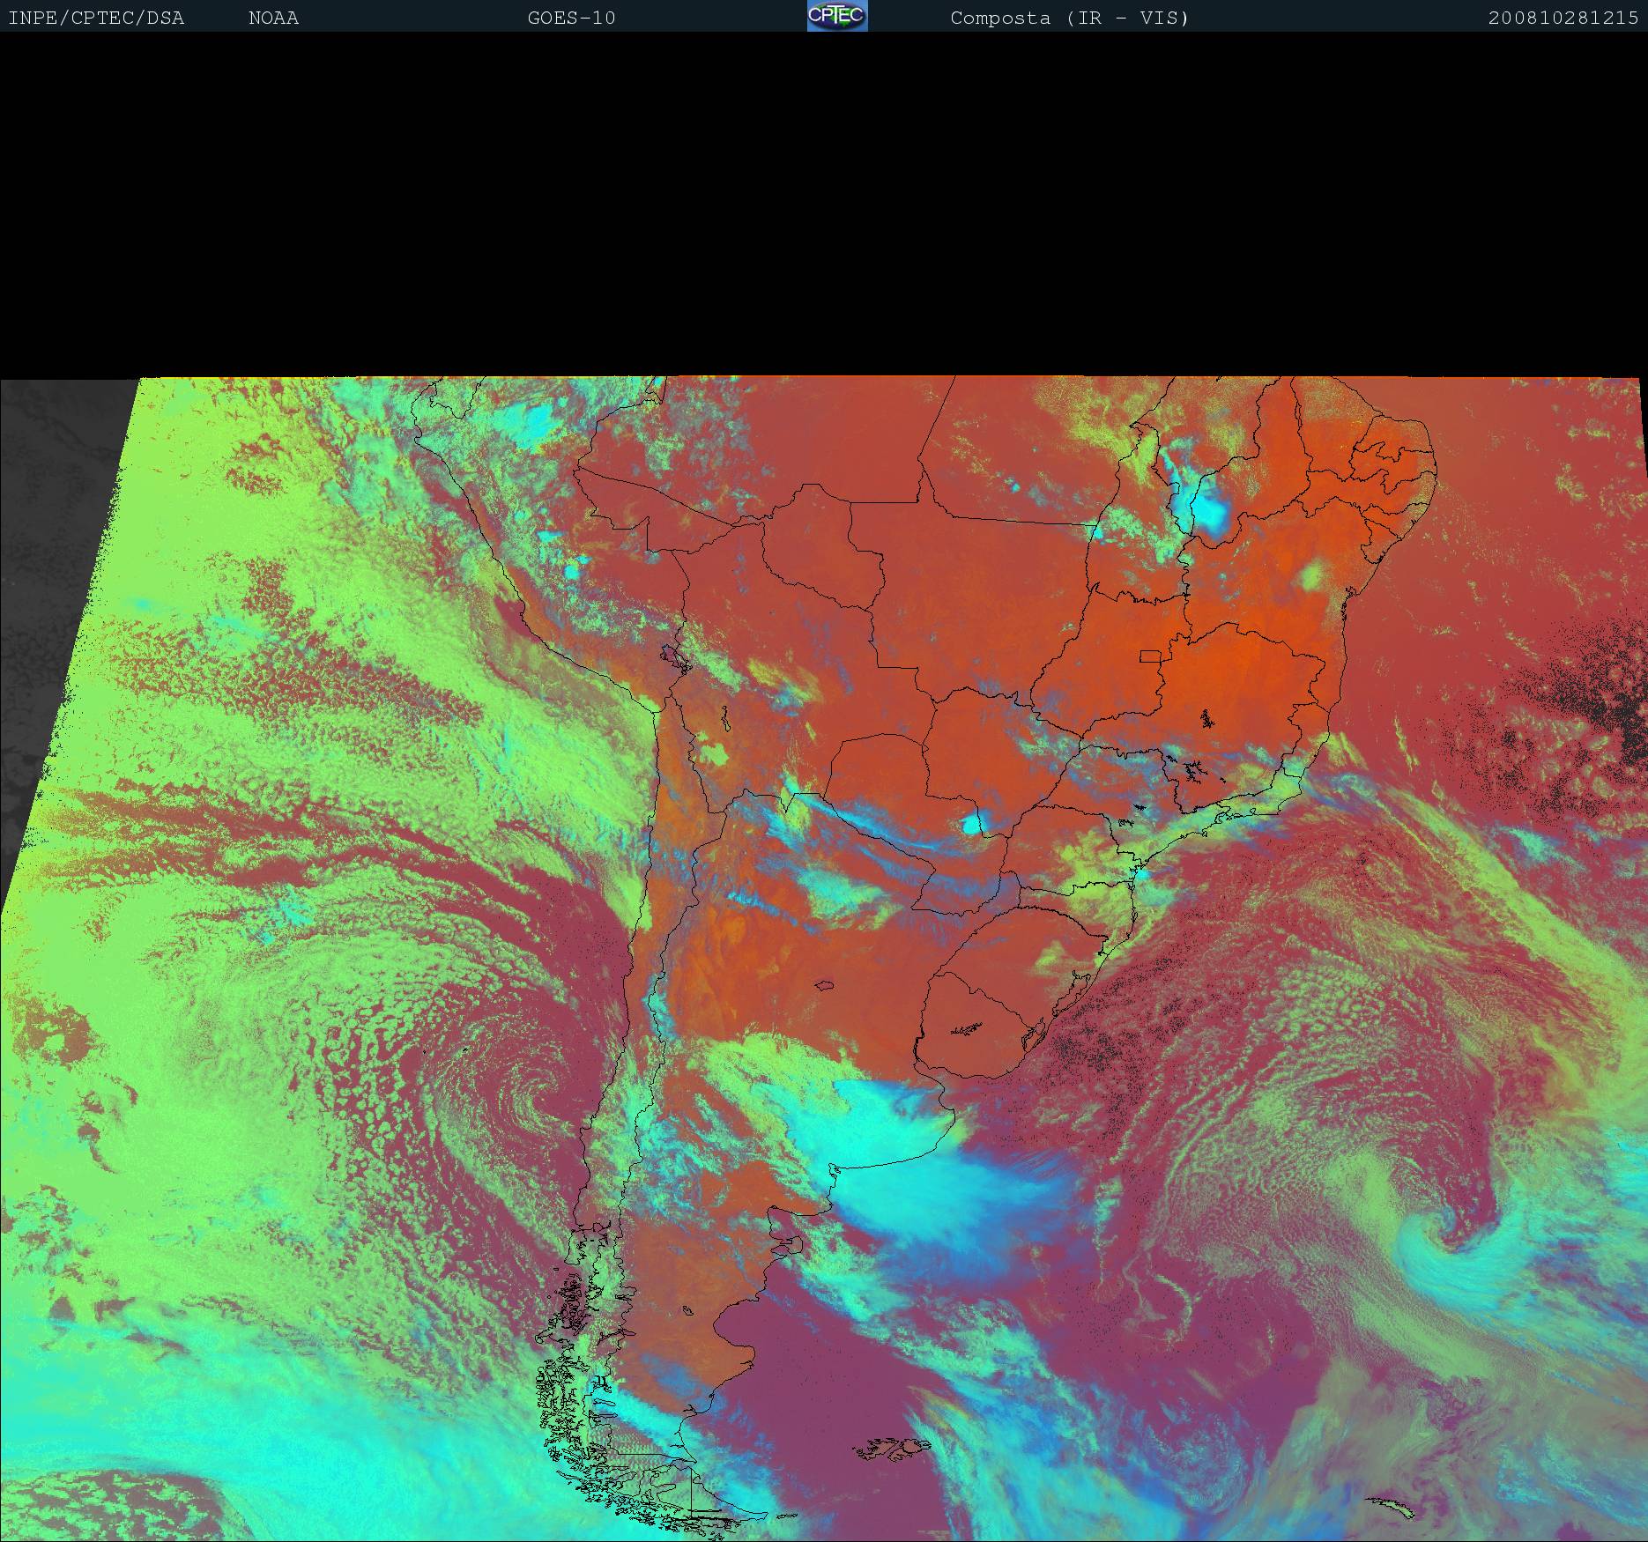Screen dimensions: 1648x1542
Task: Click the black no-data area above the image
Action: coord(824,203)
